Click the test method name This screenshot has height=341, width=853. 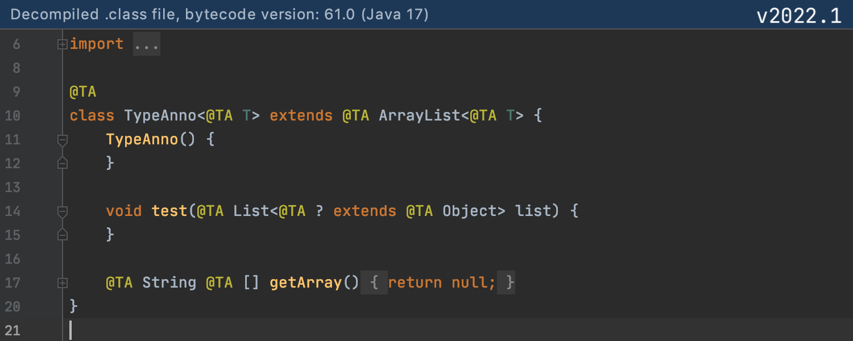click(169, 211)
